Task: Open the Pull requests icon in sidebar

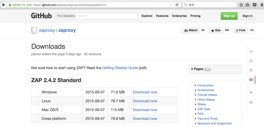Action: [251, 70]
